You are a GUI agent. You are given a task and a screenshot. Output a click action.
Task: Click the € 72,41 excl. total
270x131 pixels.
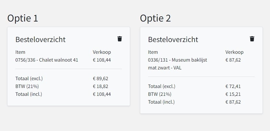point(233,86)
